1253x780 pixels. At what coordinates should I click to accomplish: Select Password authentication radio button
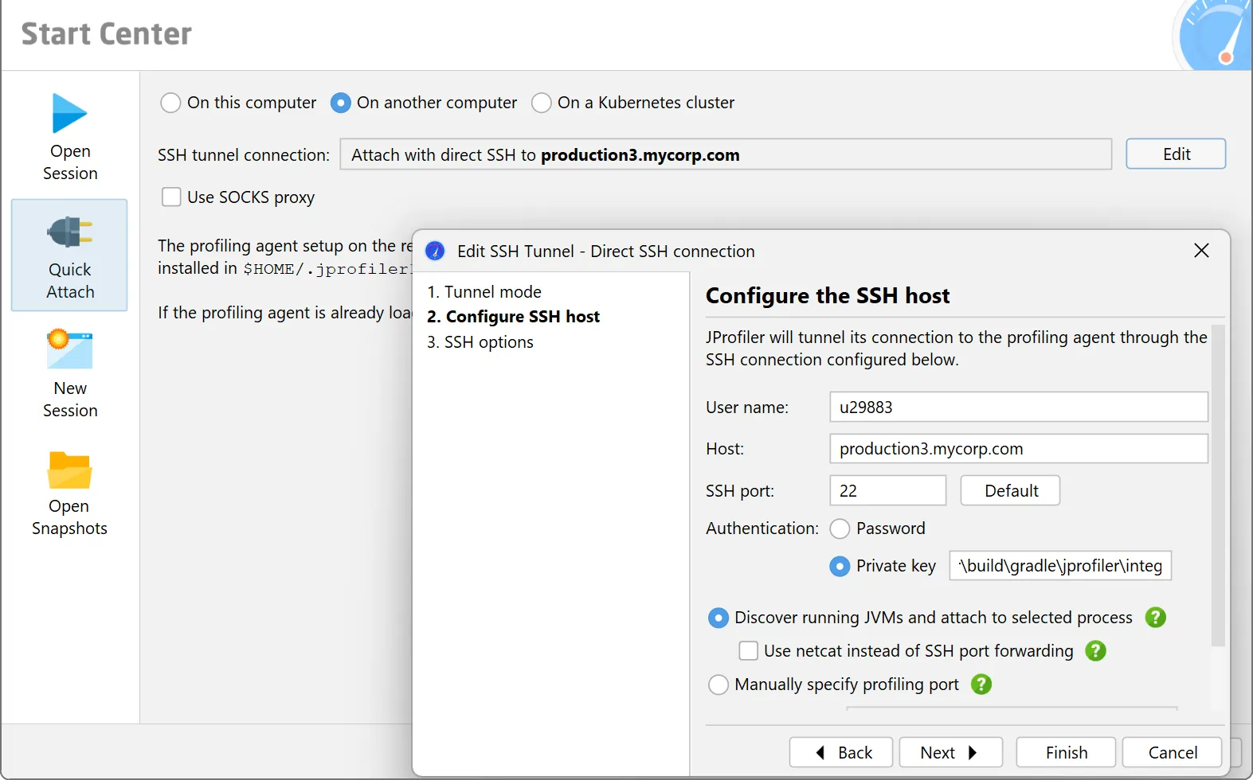click(x=840, y=528)
